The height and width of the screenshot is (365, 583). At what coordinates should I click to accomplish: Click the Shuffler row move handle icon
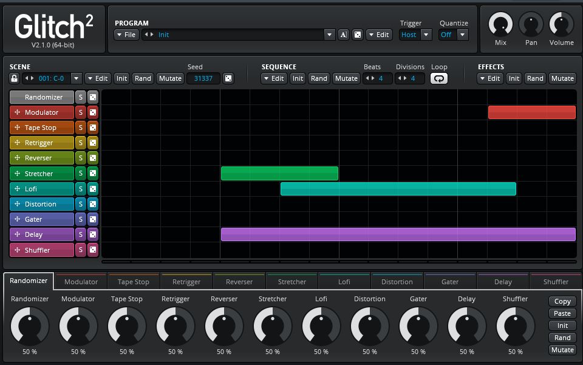(17, 250)
